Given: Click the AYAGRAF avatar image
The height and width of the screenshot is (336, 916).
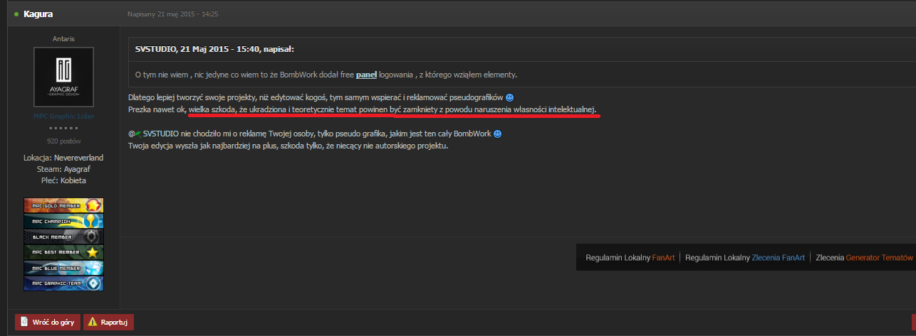Looking at the screenshot, I should pyautogui.click(x=63, y=77).
